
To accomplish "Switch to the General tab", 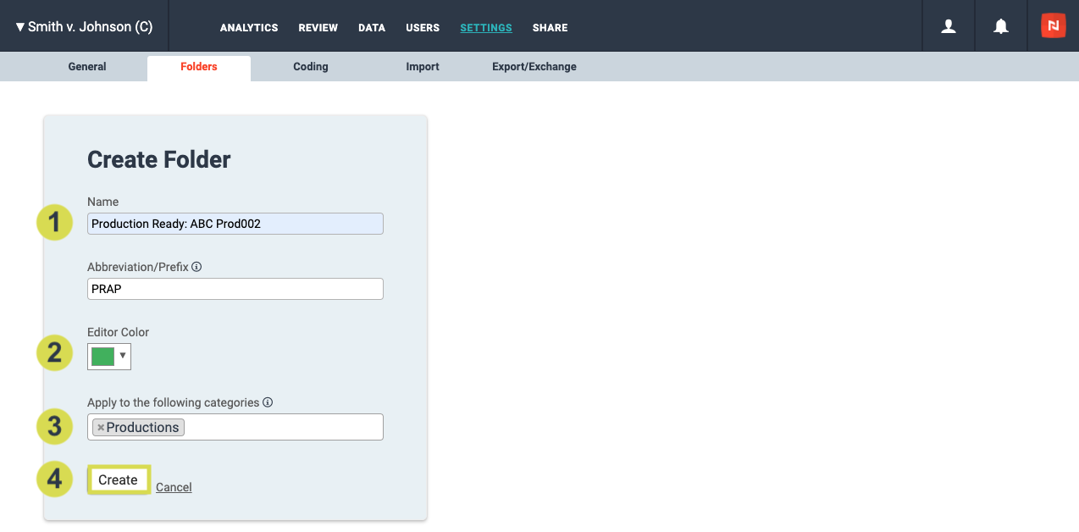I will tap(87, 67).
